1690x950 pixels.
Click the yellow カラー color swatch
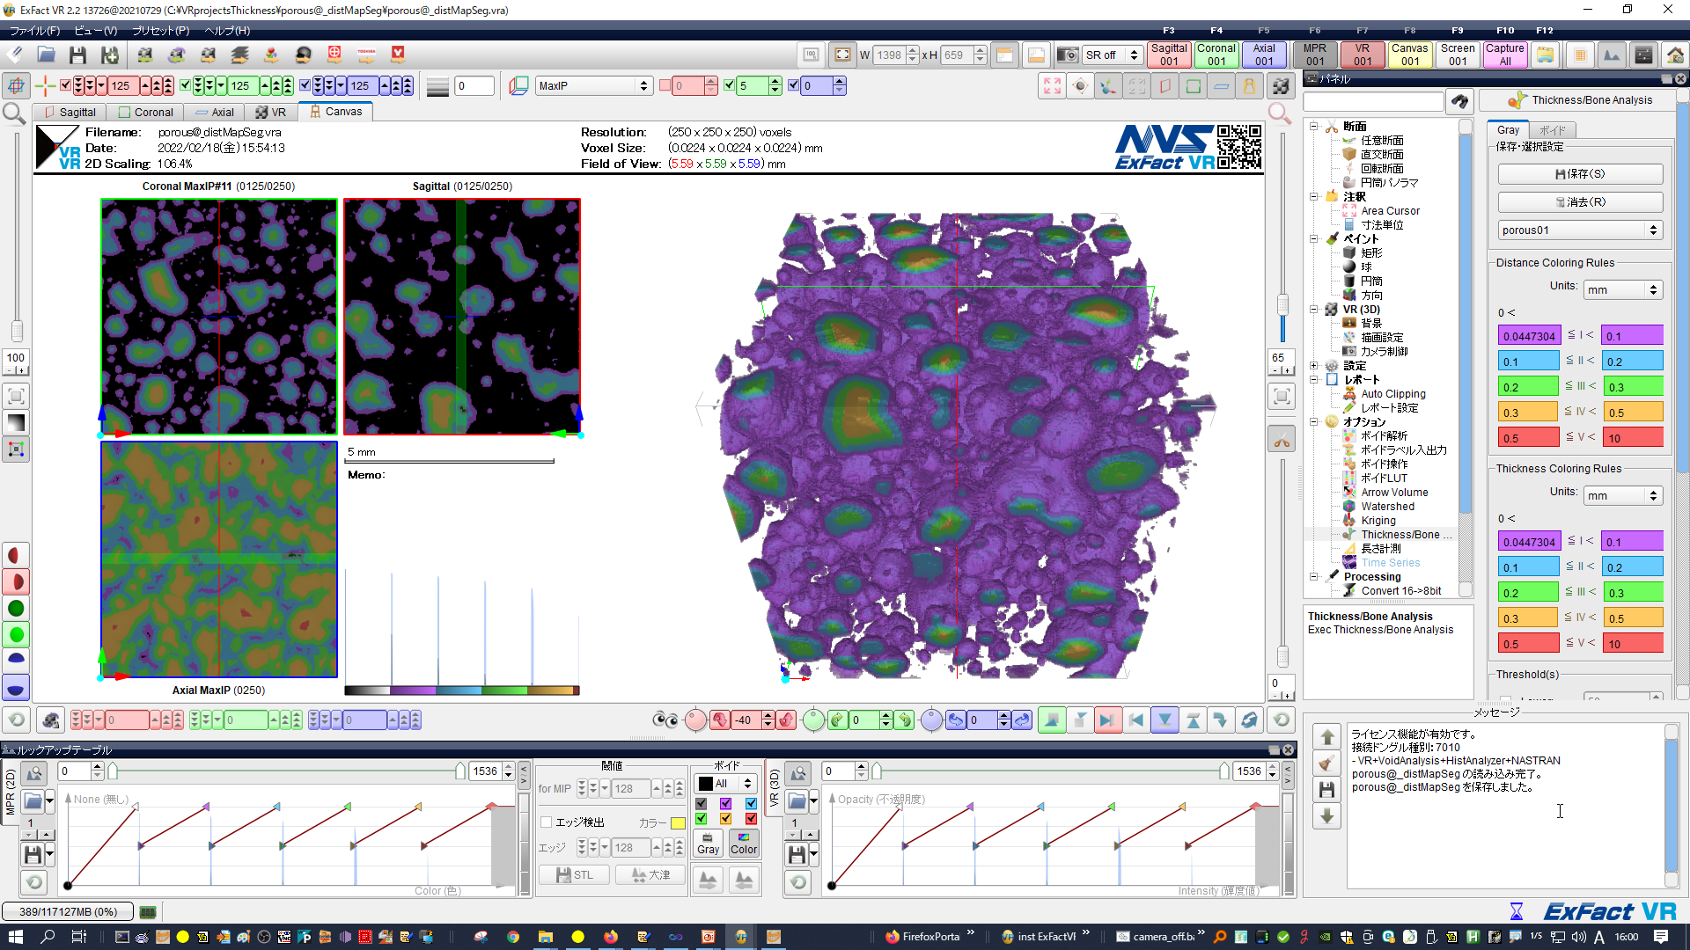tap(678, 822)
